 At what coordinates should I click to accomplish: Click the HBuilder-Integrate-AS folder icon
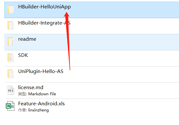(11, 26)
